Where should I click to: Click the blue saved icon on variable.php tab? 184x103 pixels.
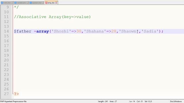(x=15, y=3)
